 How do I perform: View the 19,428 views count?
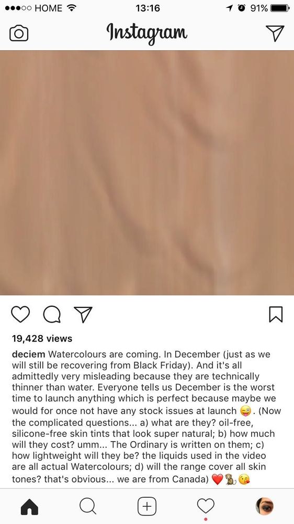(42, 338)
